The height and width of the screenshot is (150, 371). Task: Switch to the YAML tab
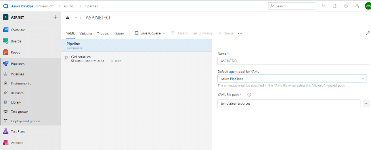71,33
